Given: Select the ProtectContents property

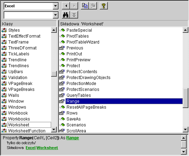Looking at the screenshot, I should (82, 72).
